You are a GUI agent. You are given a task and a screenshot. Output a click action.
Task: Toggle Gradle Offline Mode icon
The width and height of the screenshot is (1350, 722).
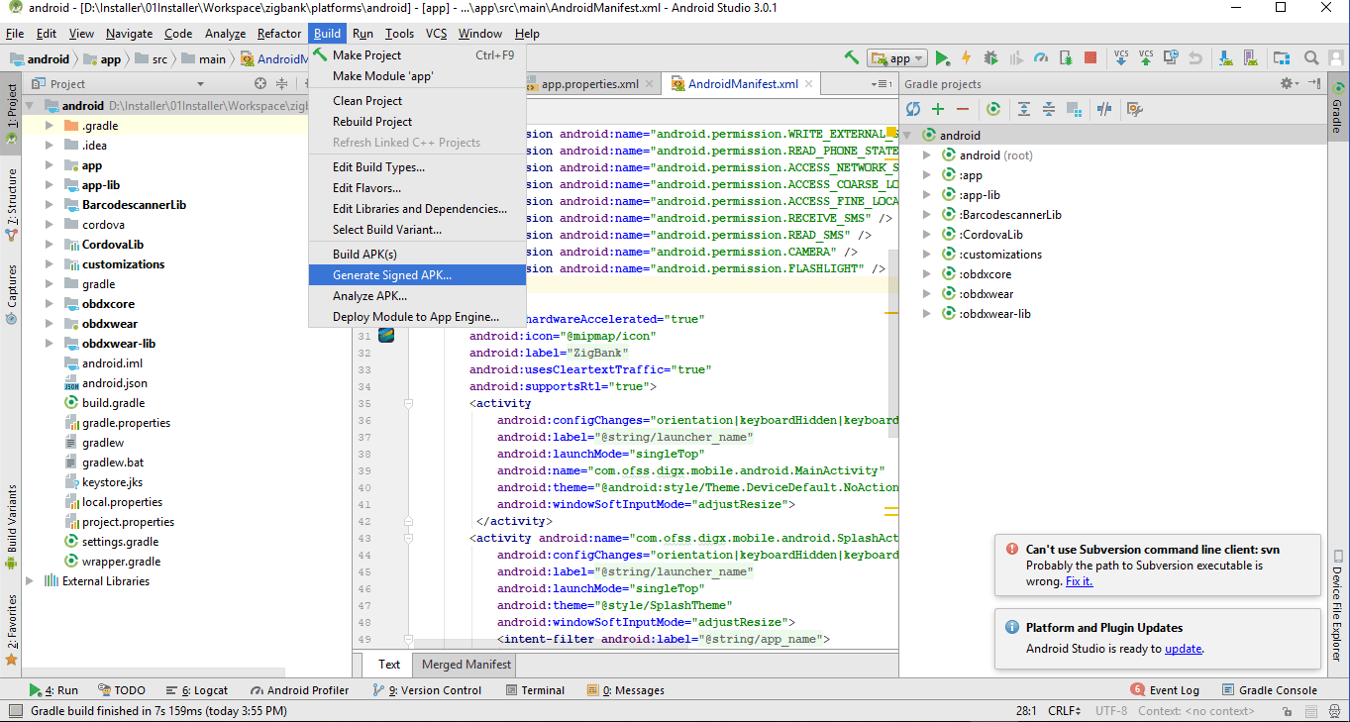(1104, 109)
